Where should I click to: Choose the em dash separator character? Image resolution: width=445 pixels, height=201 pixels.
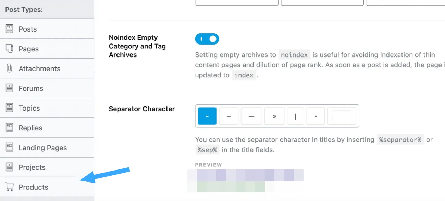point(251,116)
